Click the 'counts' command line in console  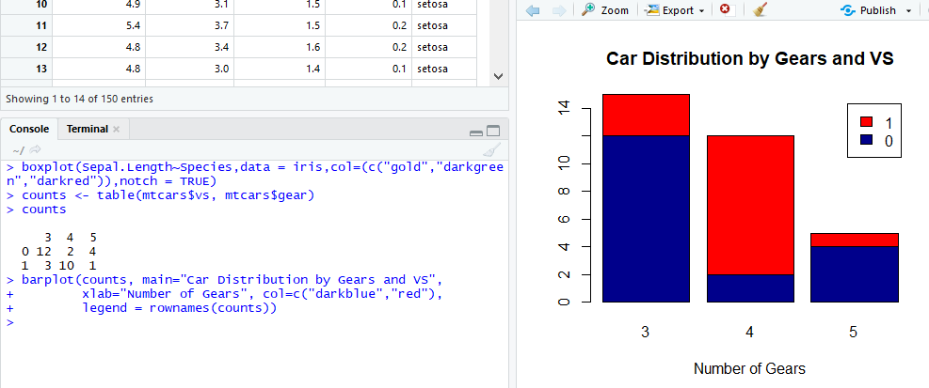pos(44,210)
